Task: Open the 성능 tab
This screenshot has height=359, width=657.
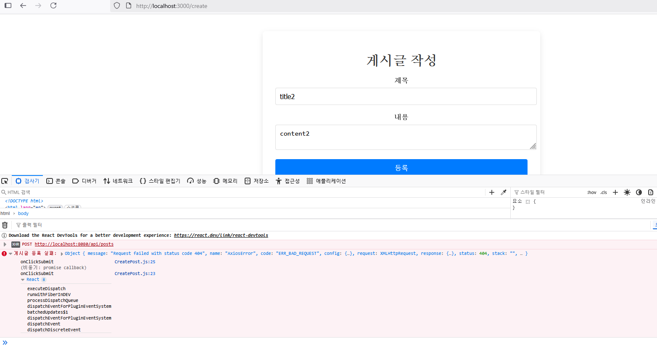Action: pos(197,181)
